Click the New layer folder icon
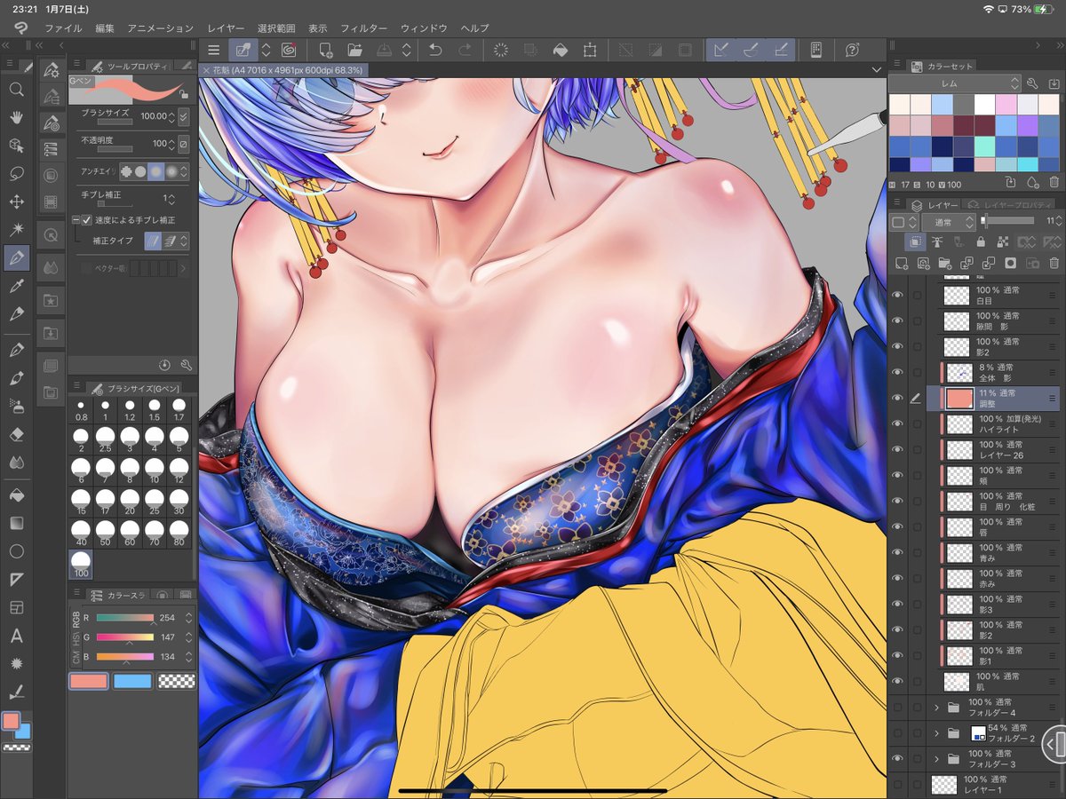The width and height of the screenshot is (1066, 799). coord(945,264)
